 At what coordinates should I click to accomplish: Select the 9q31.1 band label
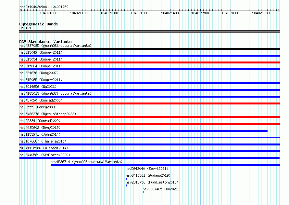pyautogui.click(x=25, y=28)
